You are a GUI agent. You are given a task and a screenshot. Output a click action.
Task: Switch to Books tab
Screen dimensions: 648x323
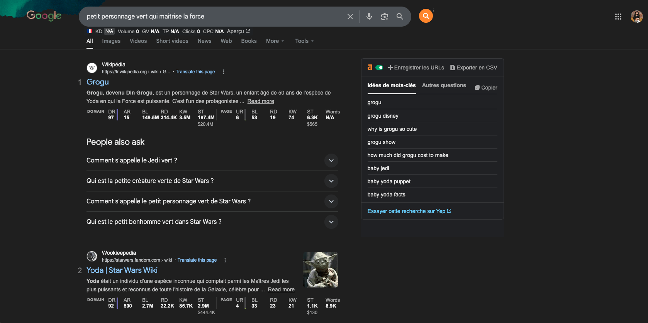tap(249, 41)
